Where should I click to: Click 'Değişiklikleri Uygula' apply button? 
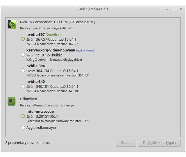(x=159, y=143)
